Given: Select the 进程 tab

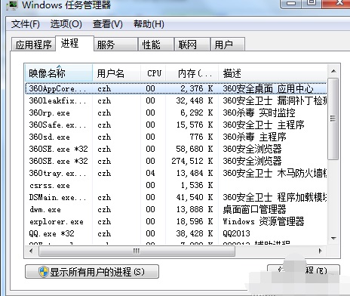Looking at the screenshot, I should pyautogui.click(x=75, y=43).
